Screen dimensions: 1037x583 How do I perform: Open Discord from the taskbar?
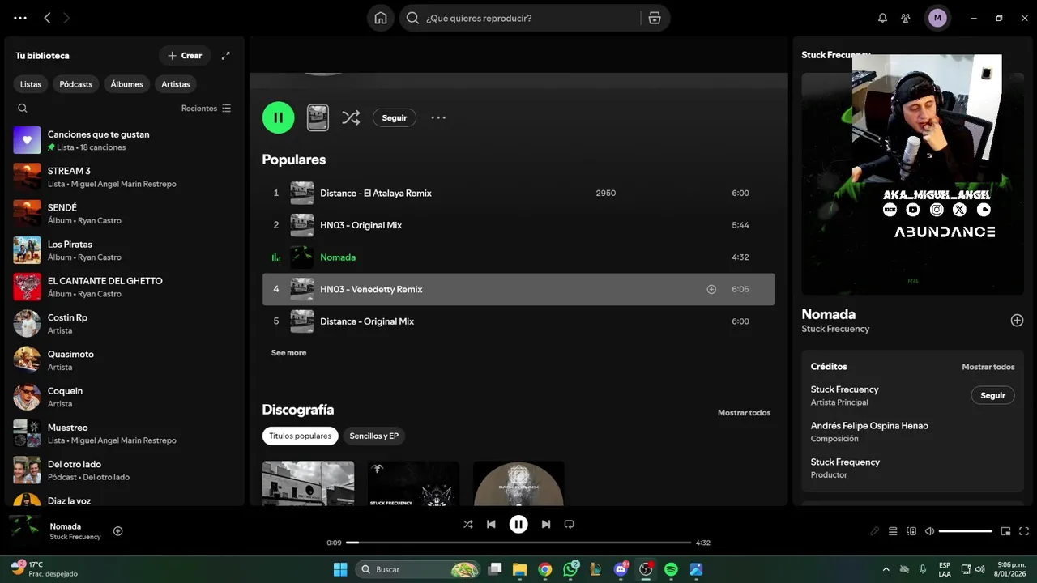(x=621, y=569)
